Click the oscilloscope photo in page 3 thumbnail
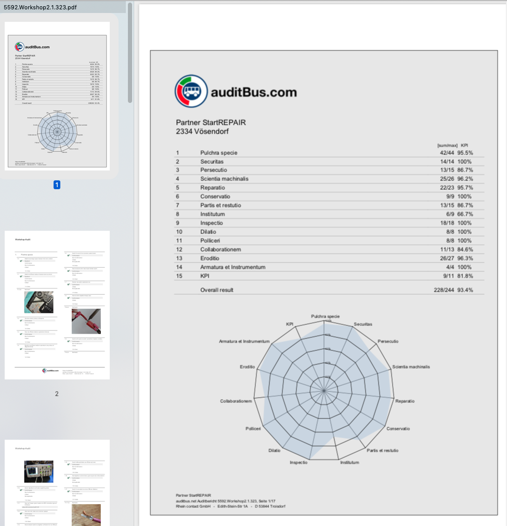Image resolution: width=507 pixels, height=526 pixels. pos(39,471)
